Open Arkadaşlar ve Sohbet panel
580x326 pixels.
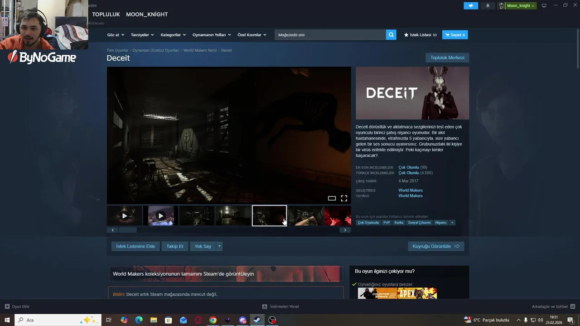553,307
